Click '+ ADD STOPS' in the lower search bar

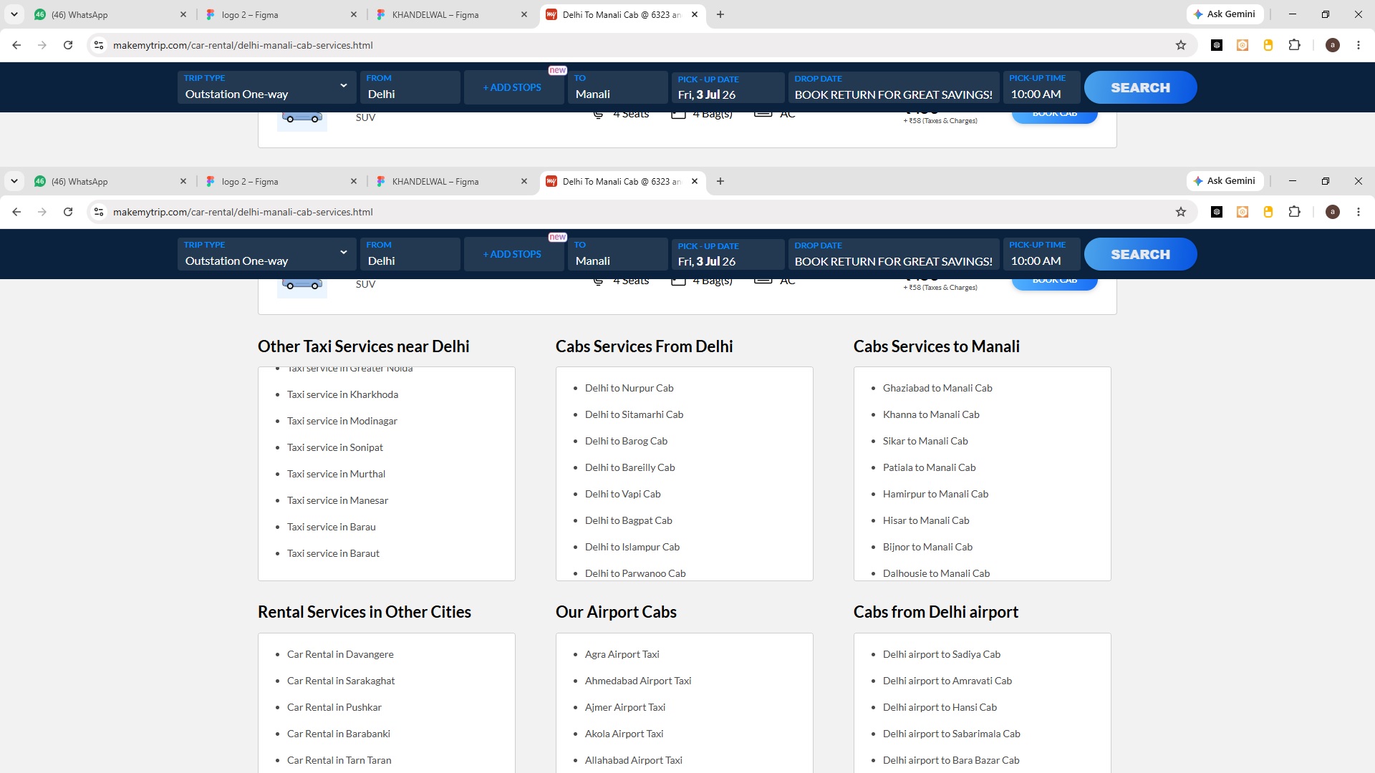tap(512, 254)
